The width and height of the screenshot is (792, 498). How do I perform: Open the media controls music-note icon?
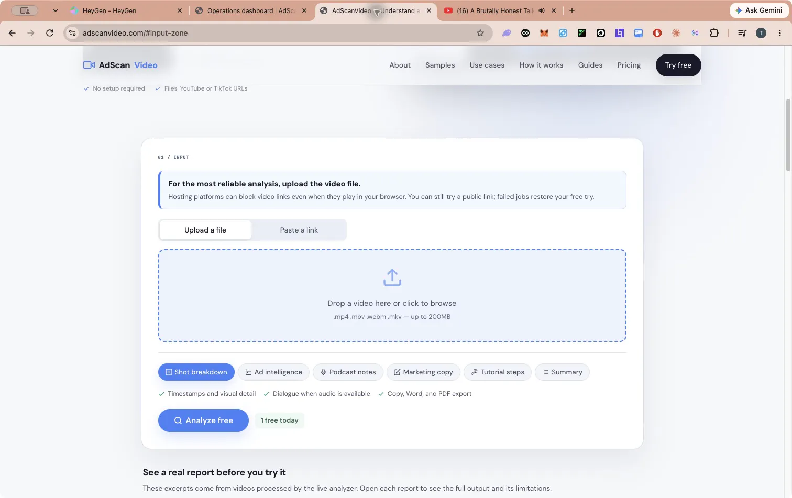[742, 33]
